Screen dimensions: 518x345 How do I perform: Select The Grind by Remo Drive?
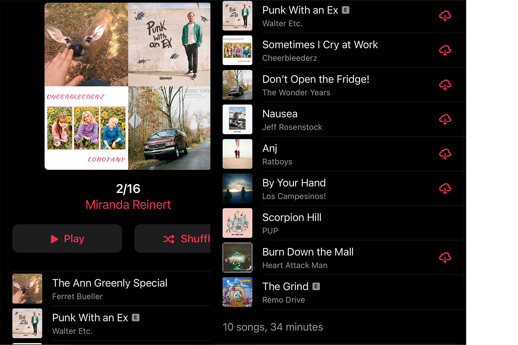(344, 292)
